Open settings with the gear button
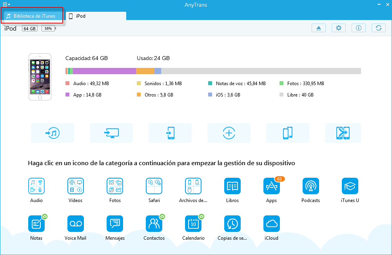The width and height of the screenshot is (392, 255). click(x=339, y=28)
